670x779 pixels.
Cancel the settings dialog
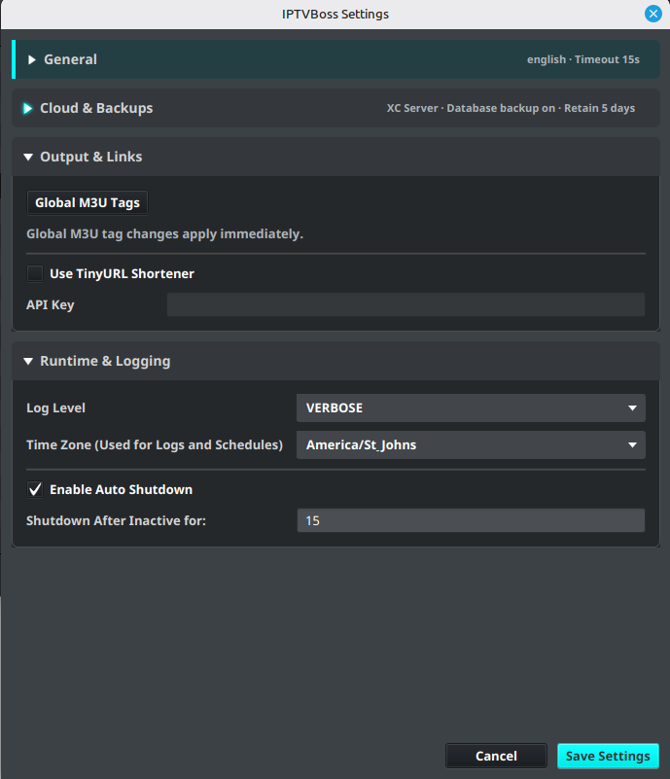[496, 757]
